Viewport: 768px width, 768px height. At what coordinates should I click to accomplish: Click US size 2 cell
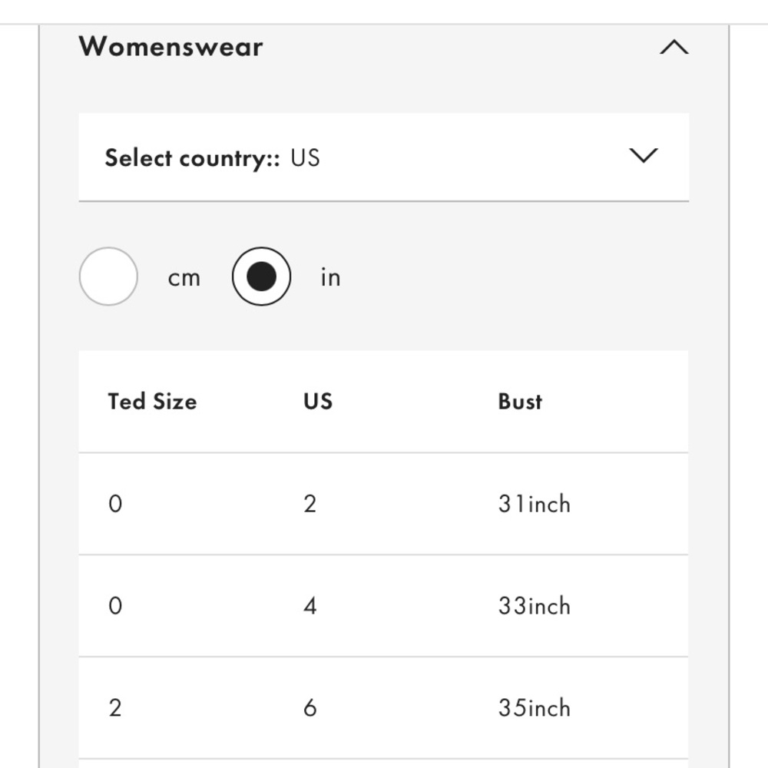[x=310, y=504]
